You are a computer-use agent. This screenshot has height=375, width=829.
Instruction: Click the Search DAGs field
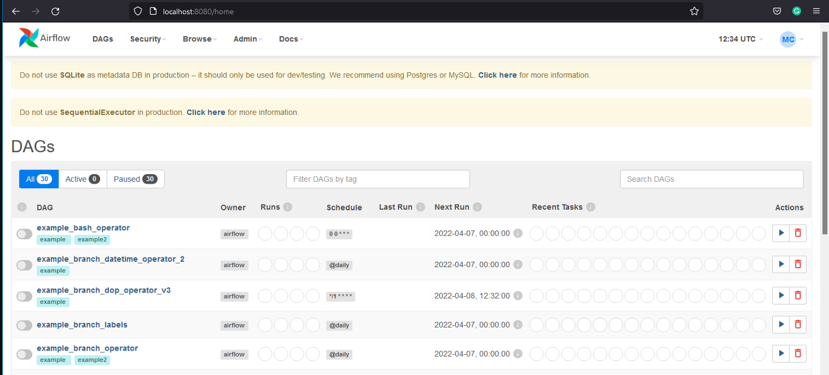tap(711, 178)
